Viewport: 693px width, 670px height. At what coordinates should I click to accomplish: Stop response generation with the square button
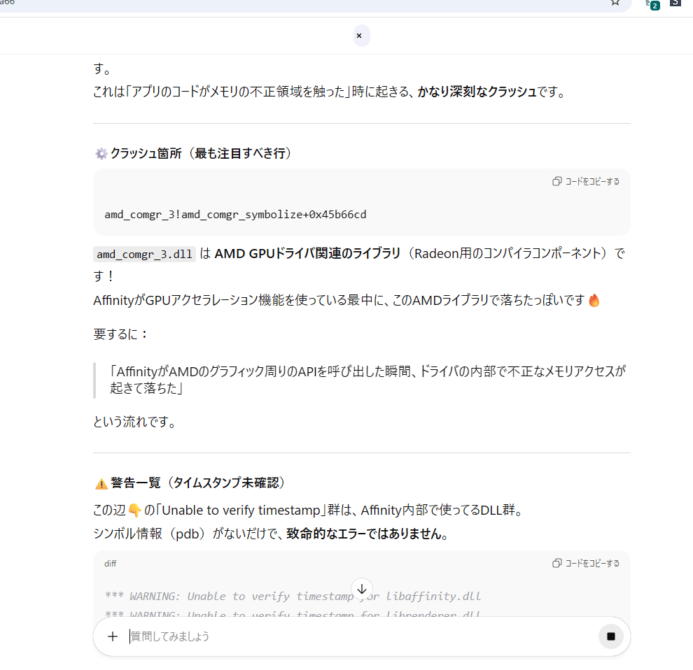(x=610, y=636)
